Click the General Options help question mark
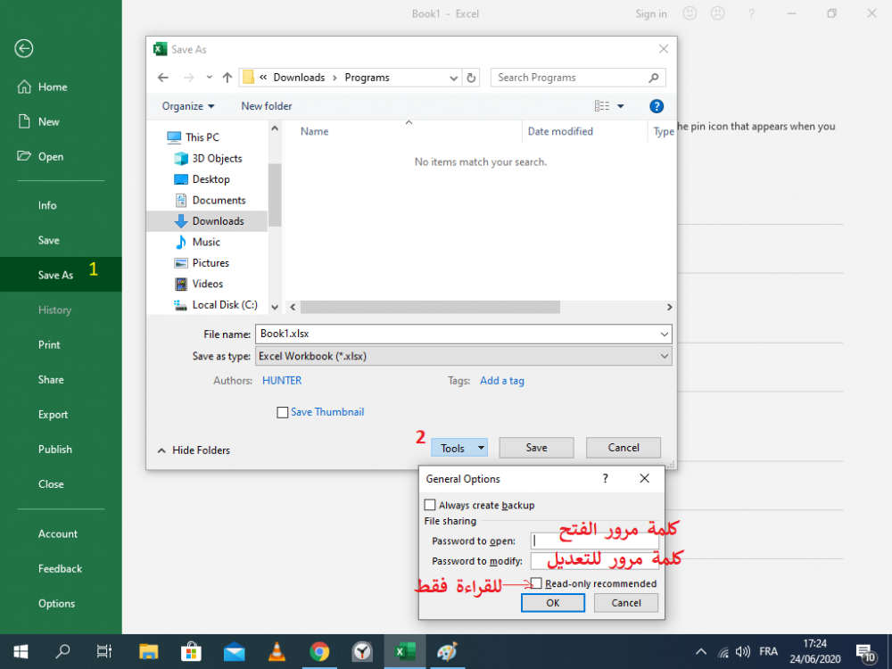892x669 pixels. [x=606, y=479]
